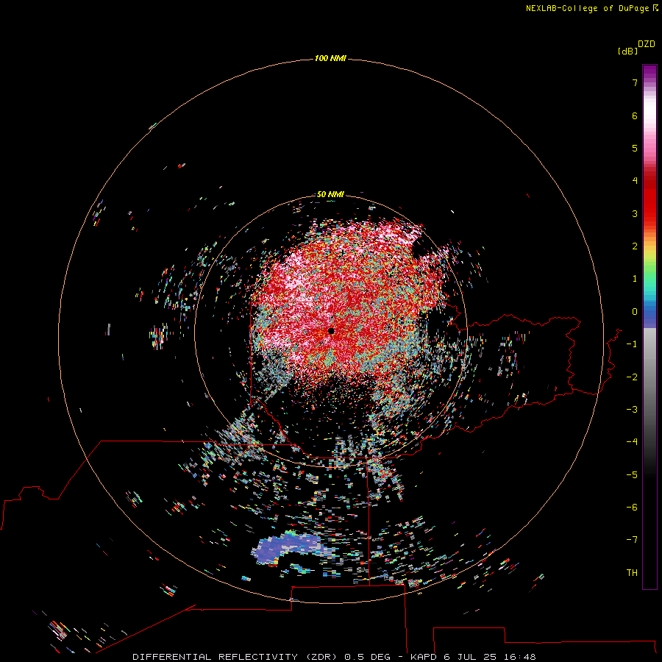Click the colorbar value 7 label
The image size is (662, 662).
[x=635, y=82]
